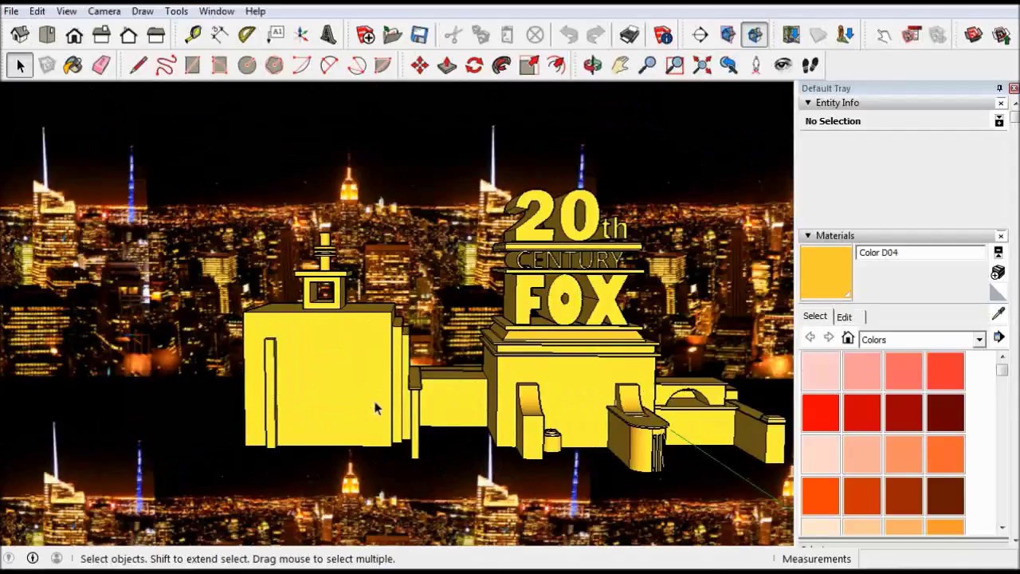Select the Orbit tool
This screenshot has height=574, width=1020.
(593, 65)
